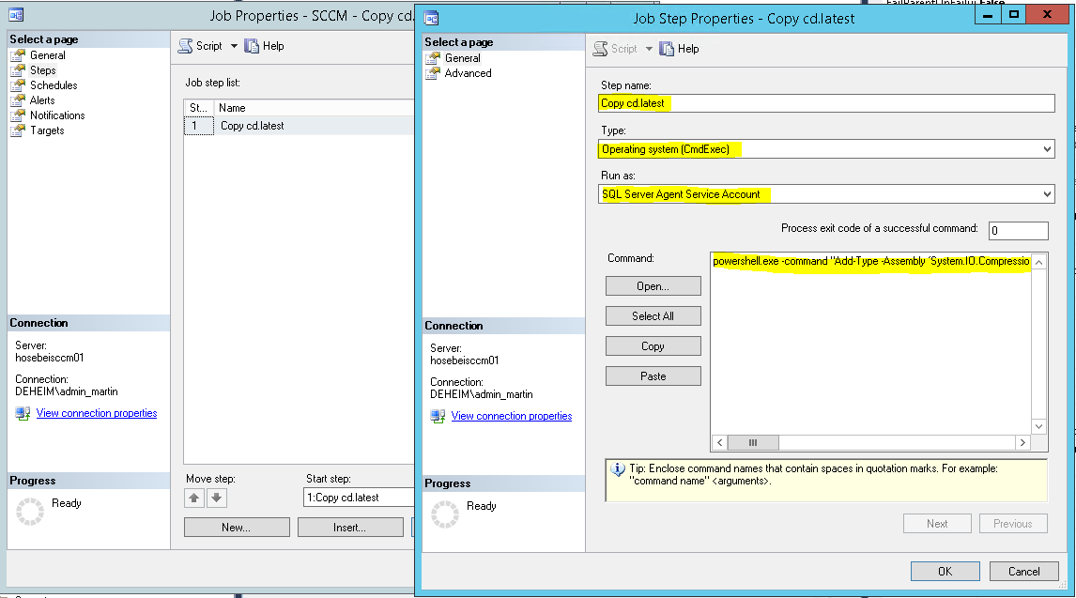This screenshot has width=1076, height=598.
Task: Maximize the Job Step Properties window
Action: point(1013,14)
